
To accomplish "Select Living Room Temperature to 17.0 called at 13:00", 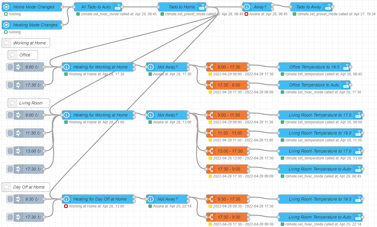I will 320,151.
